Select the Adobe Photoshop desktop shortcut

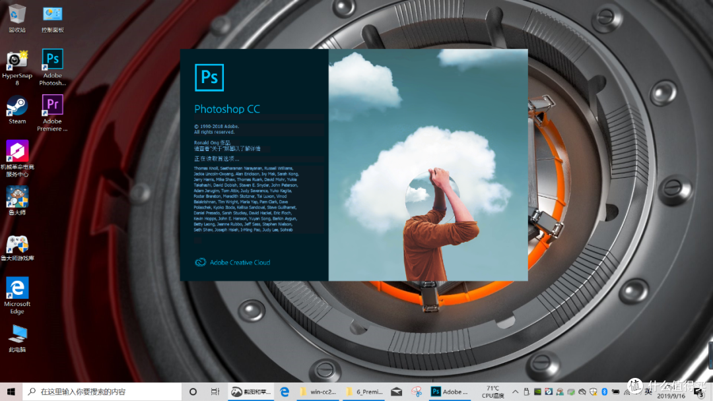[x=52, y=67]
